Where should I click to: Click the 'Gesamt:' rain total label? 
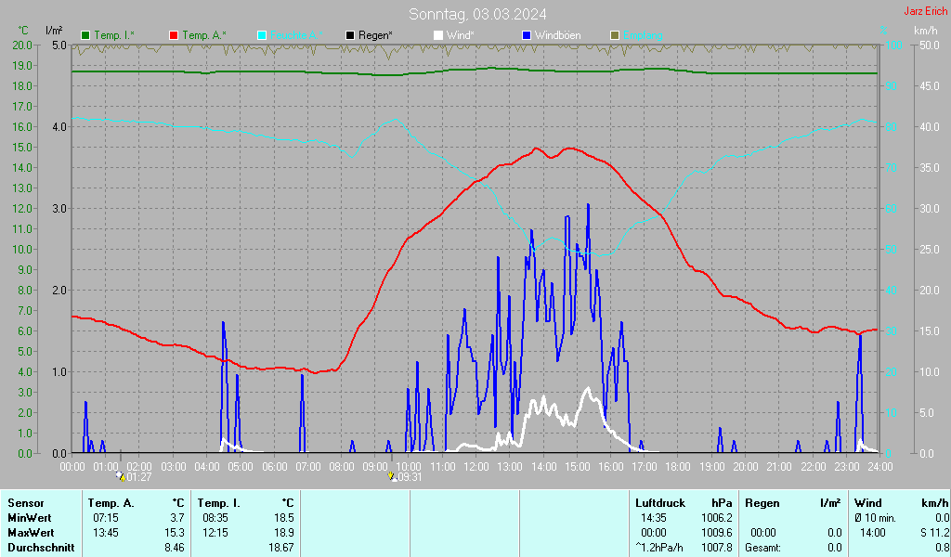click(763, 548)
